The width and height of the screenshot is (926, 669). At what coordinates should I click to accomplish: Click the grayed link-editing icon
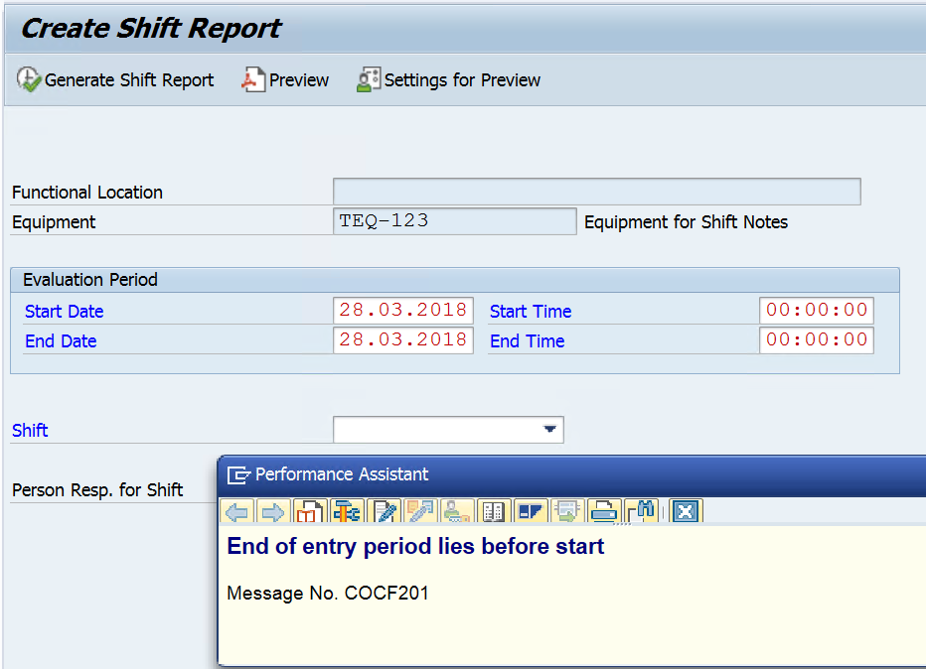coord(420,511)
